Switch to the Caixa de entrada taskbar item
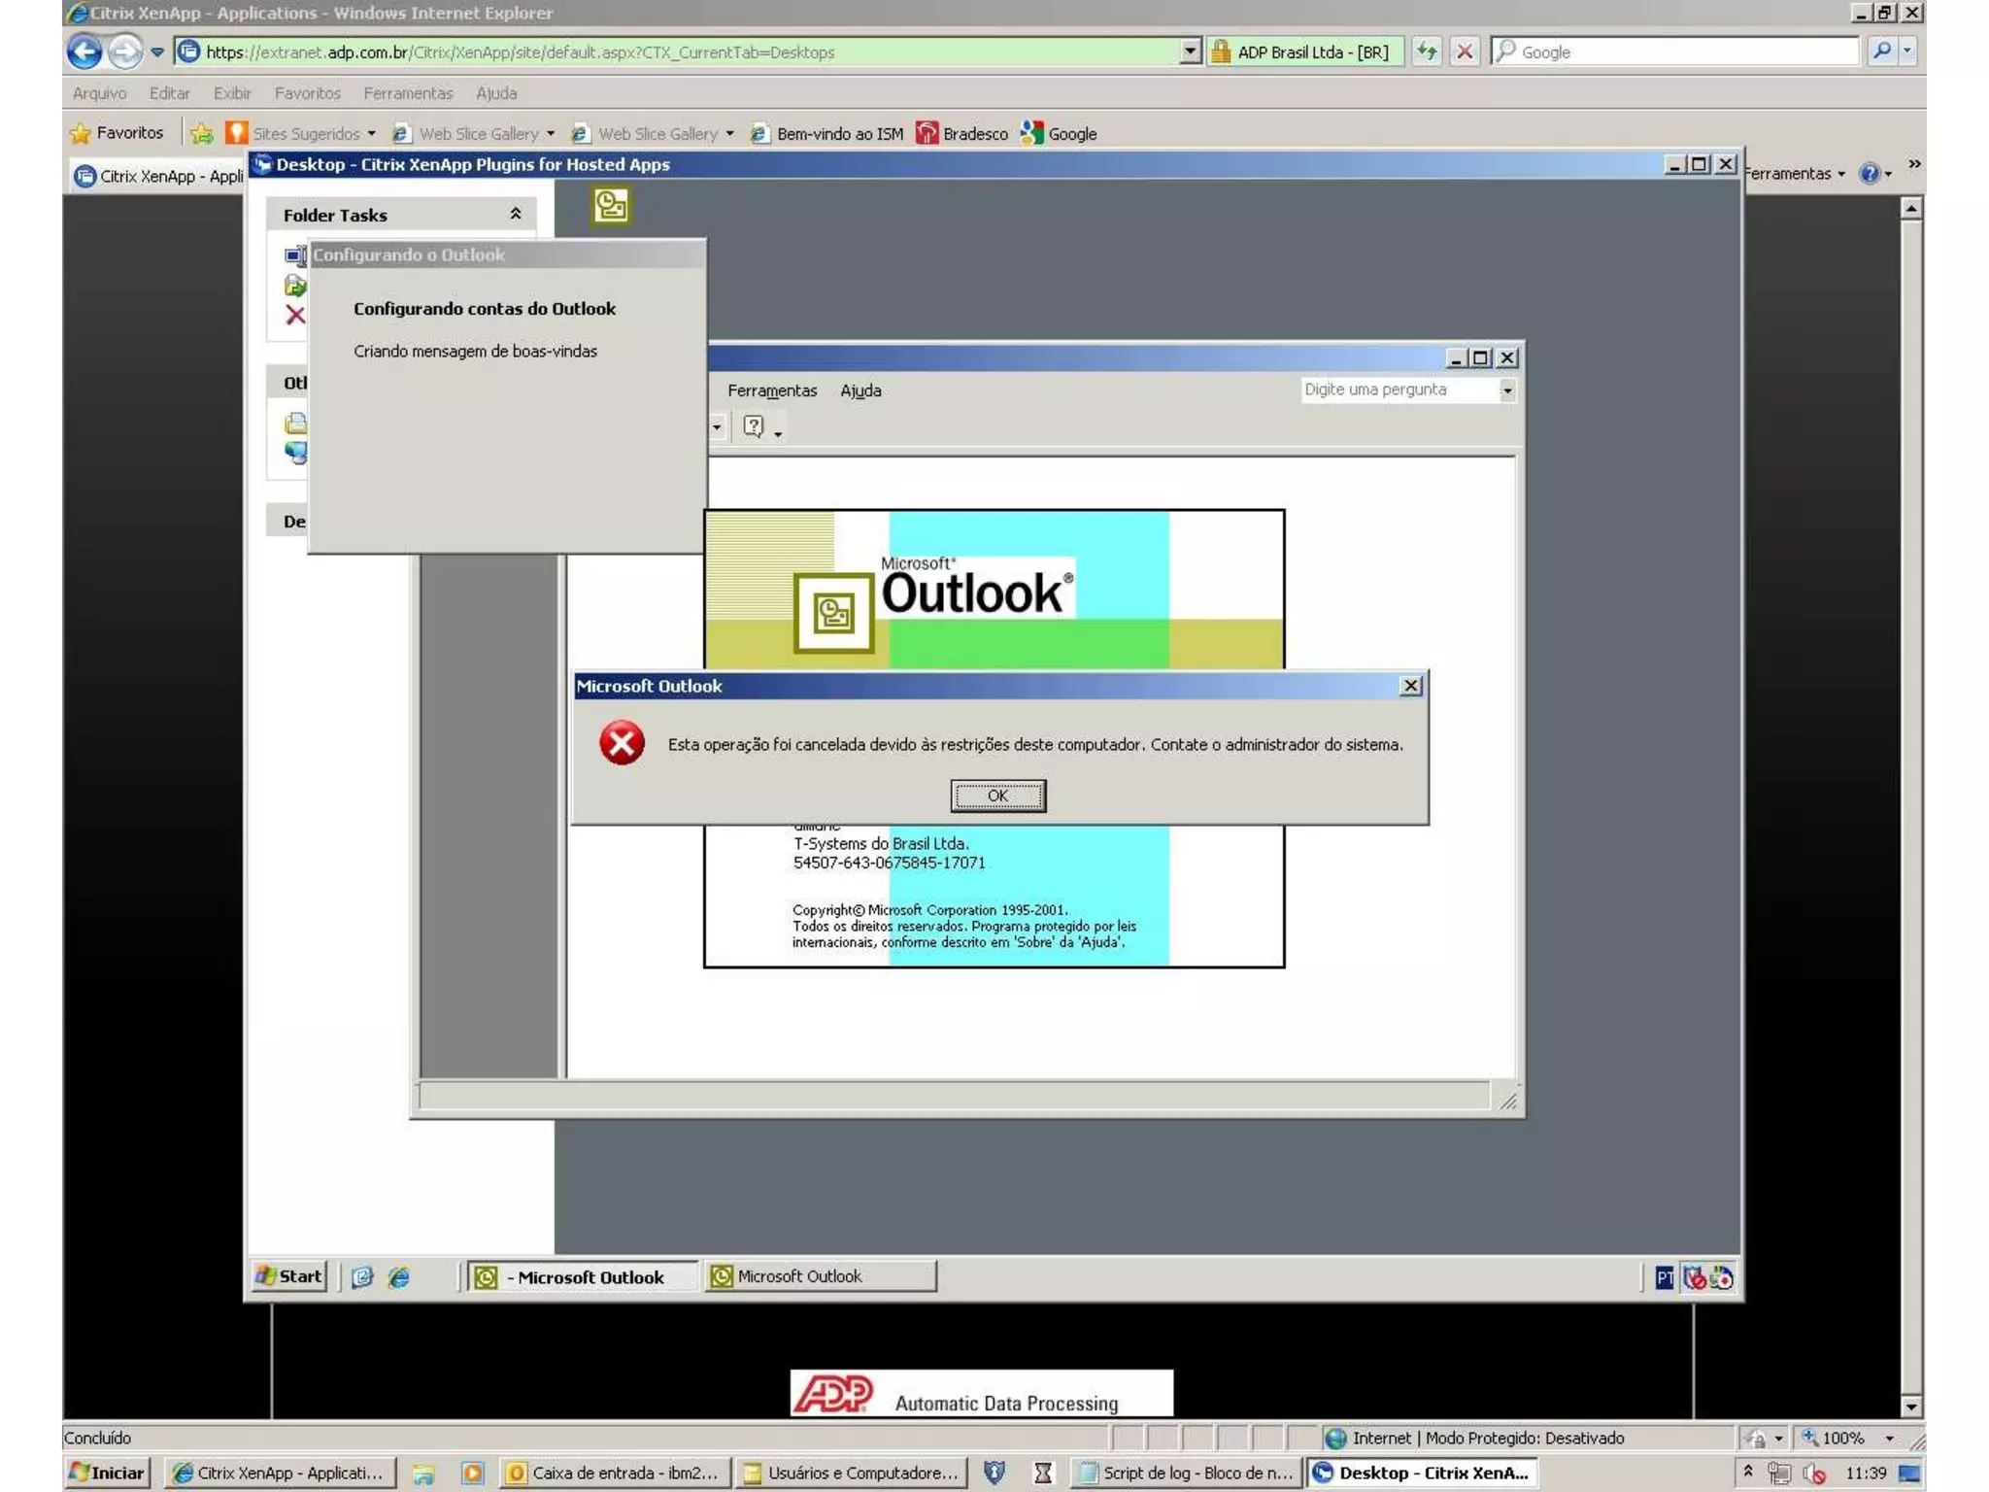 tap(614, 1473)
